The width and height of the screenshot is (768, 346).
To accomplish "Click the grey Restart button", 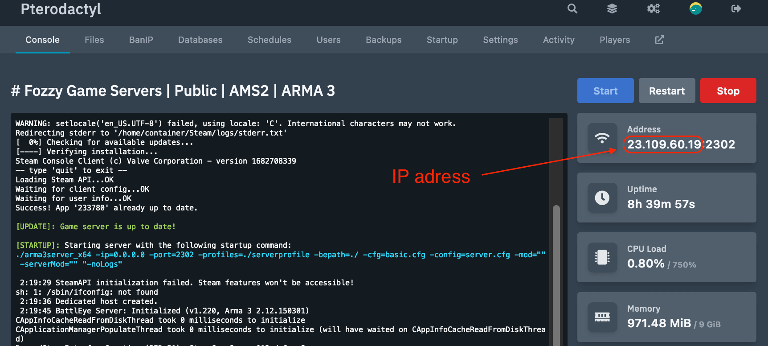I will click(667, 91).
